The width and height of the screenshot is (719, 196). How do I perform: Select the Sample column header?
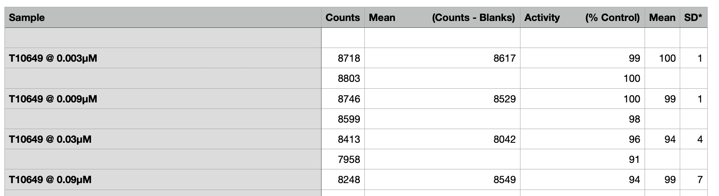(x=163, y=17)
